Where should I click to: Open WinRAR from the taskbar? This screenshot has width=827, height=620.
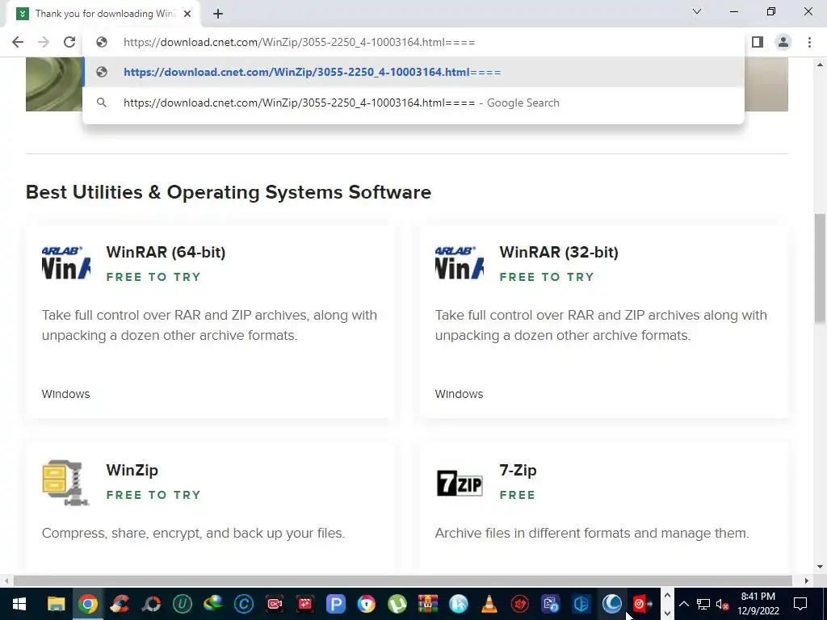428,604
